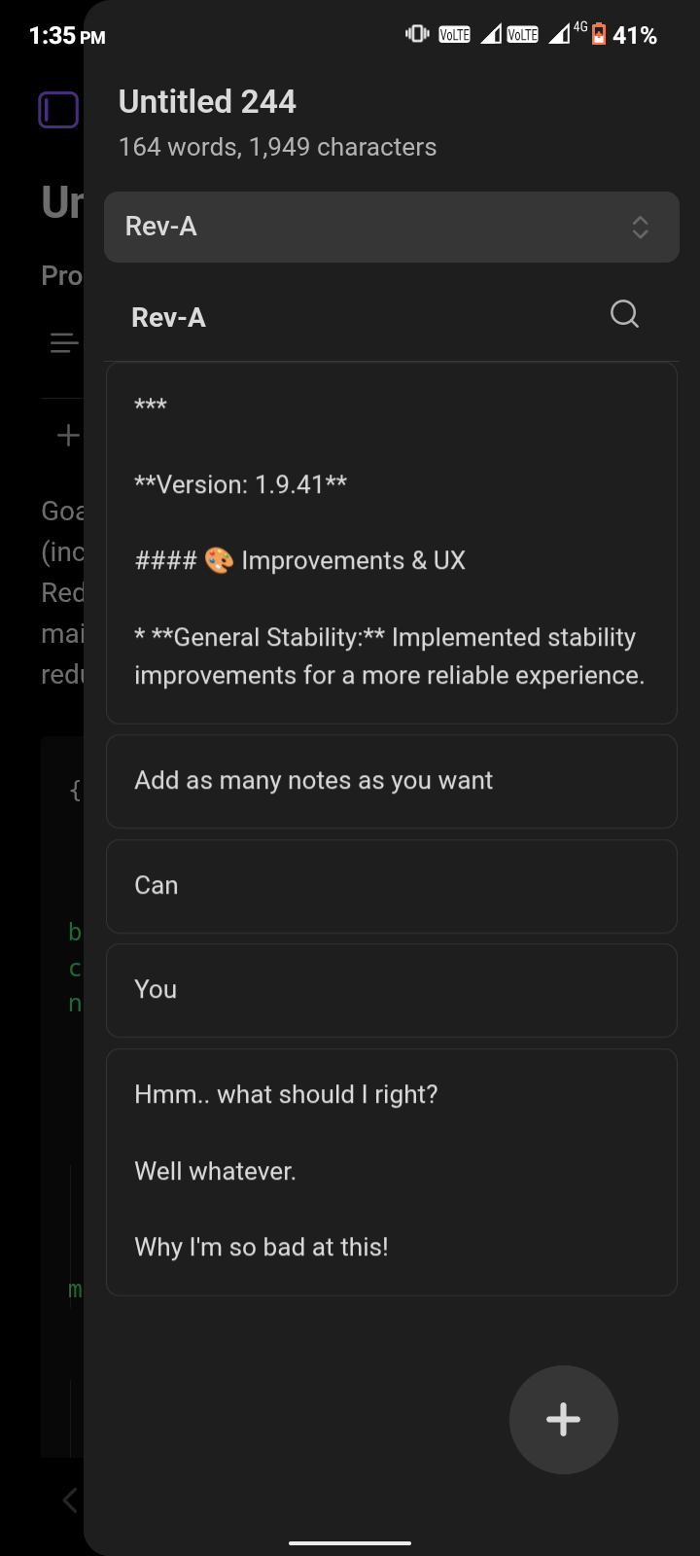Click the small plus icon at left edge
The width and height of the screenshot is (700, 1556).
click(67, 435)
